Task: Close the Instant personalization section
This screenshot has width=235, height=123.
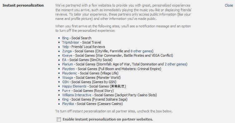Action: (x=229, y=5)
